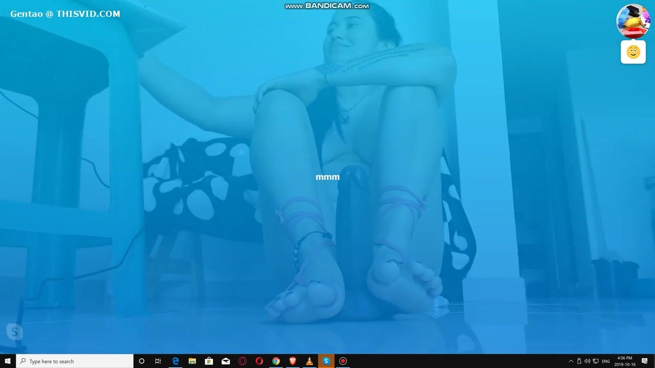This screenshot has width=655, height=368.
Task: Launch Microsoft Edge from the taskbar
Action: point(176,361)
